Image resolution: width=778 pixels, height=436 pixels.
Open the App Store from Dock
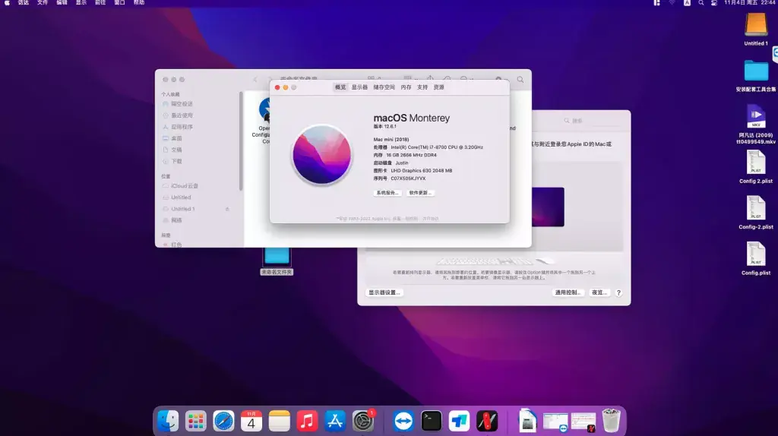[335, 421]
